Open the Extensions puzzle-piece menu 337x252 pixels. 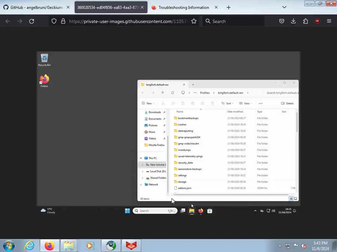click(305, 21)
